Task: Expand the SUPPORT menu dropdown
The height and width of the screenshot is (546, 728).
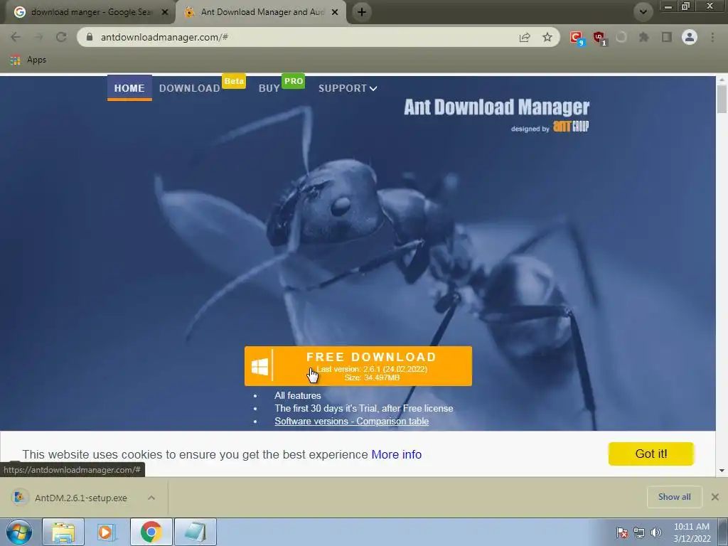Action: (x=347, y=88)
